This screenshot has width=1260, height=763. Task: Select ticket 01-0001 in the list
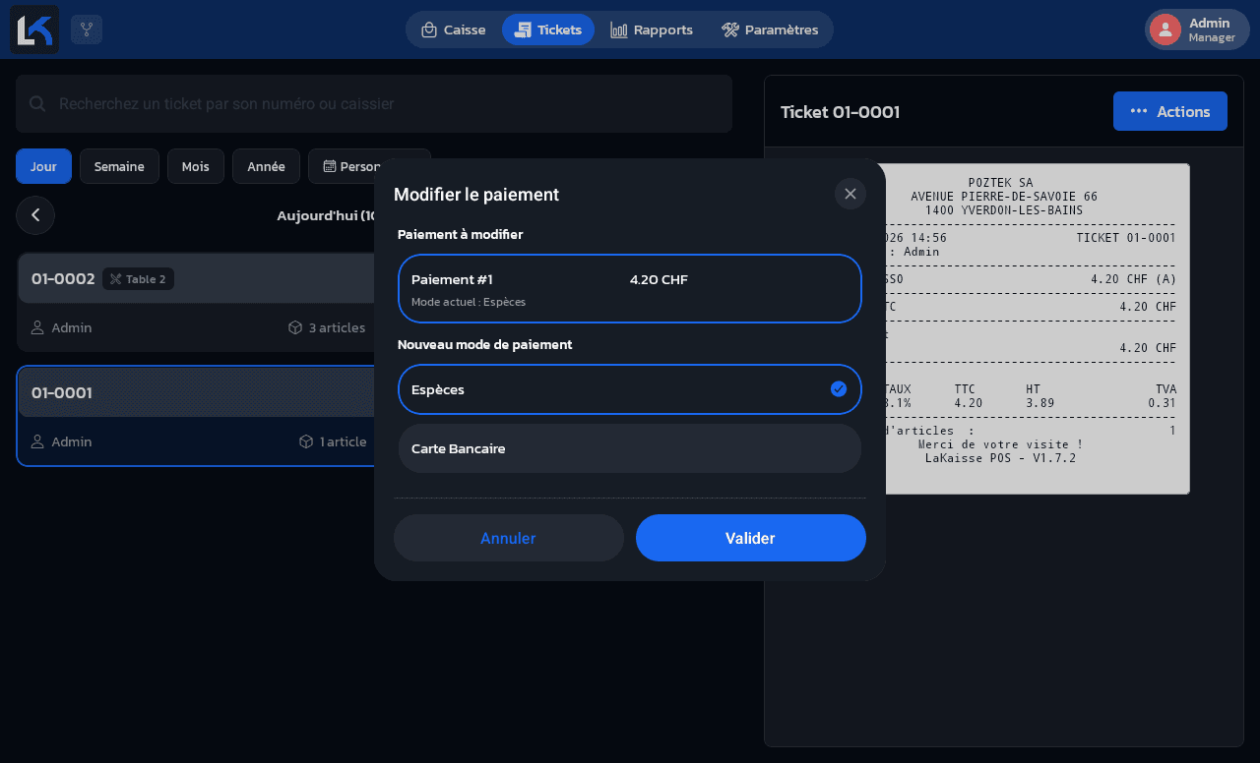click(x=197, y=416)
